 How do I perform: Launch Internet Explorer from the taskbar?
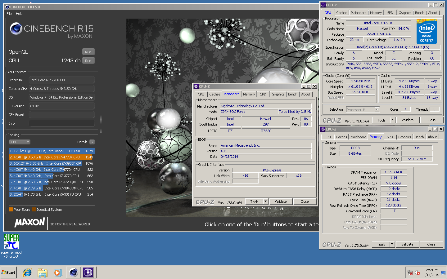click(x=27, y=272)
